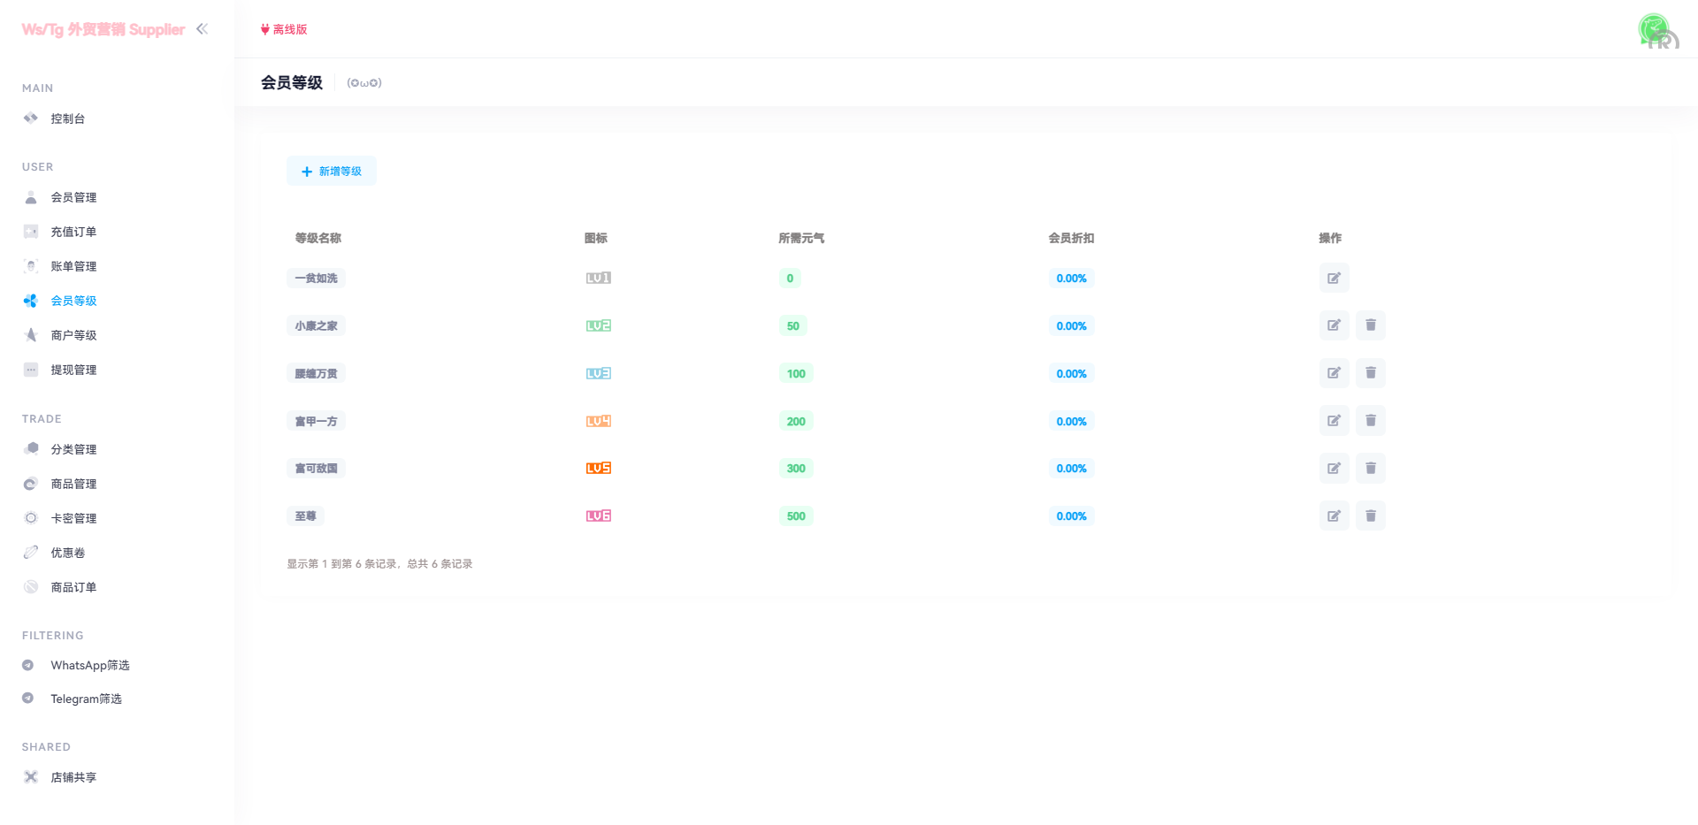Screen dimensions: 1698x825
Task: Click the 新增等级 add level button
Action: (332, 172)
